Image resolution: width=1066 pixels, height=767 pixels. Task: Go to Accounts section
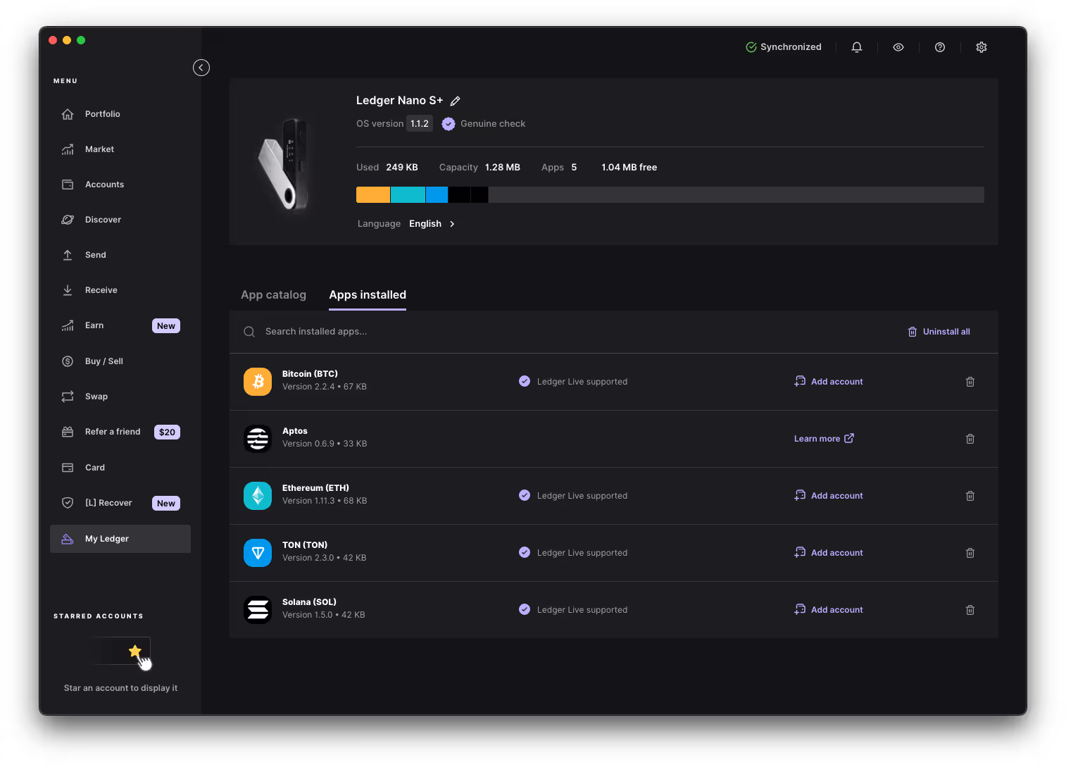(120, 185)
